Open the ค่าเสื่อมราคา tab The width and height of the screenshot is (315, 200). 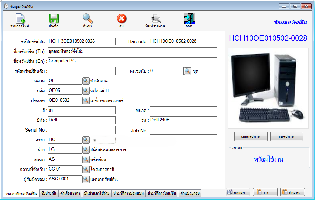70,193
